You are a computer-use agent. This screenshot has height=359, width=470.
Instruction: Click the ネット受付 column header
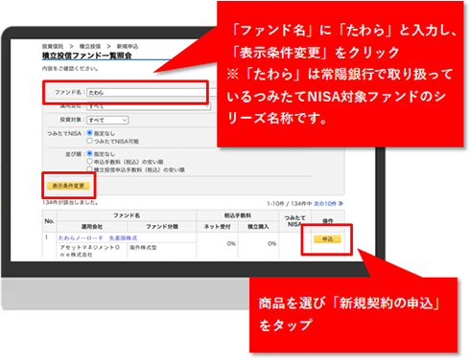tap(218, 227)
